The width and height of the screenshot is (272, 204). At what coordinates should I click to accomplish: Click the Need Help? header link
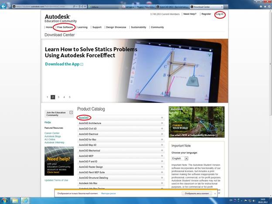point(190,14)
